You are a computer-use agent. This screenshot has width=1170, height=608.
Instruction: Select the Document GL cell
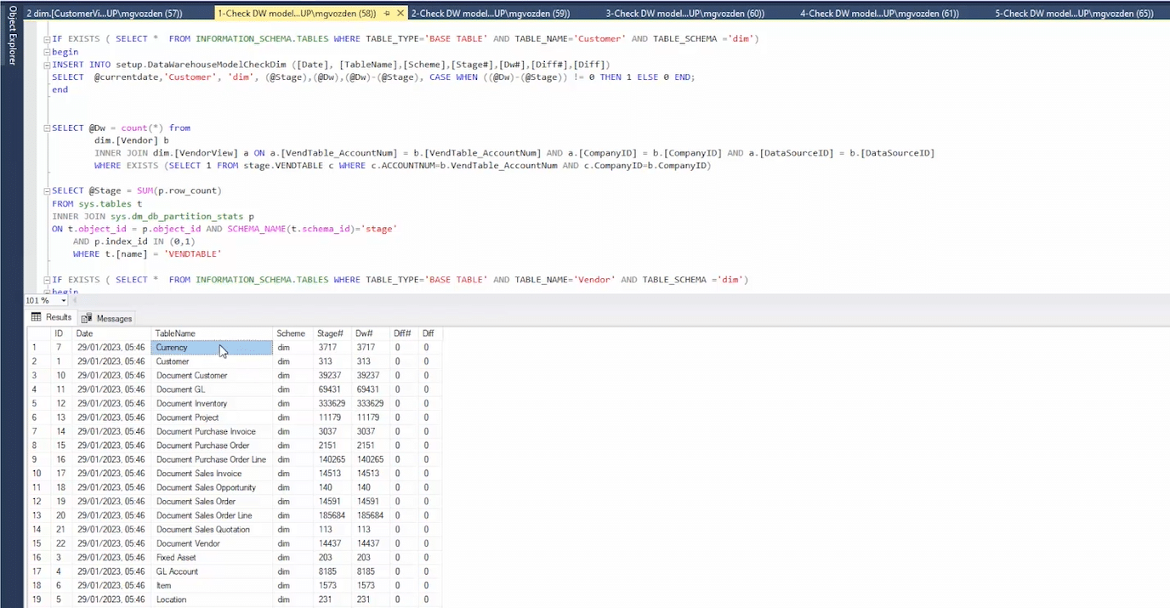(213, 389)
